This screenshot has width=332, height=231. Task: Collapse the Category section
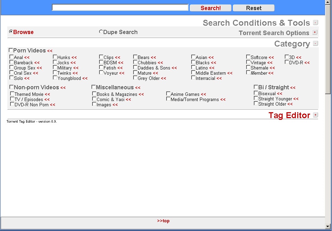[x=315, y=43]
